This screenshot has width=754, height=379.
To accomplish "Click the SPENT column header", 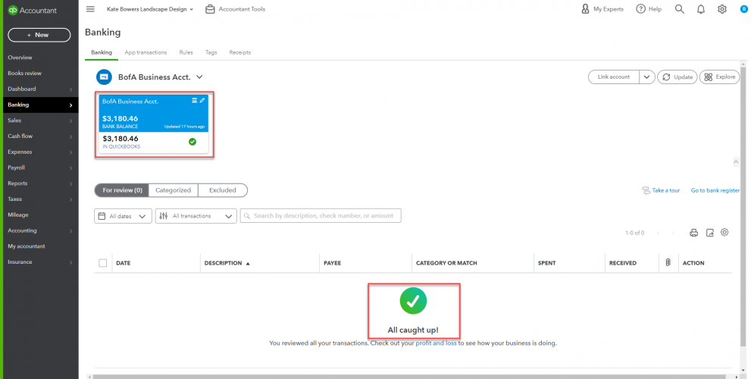I will click(547, 263).
